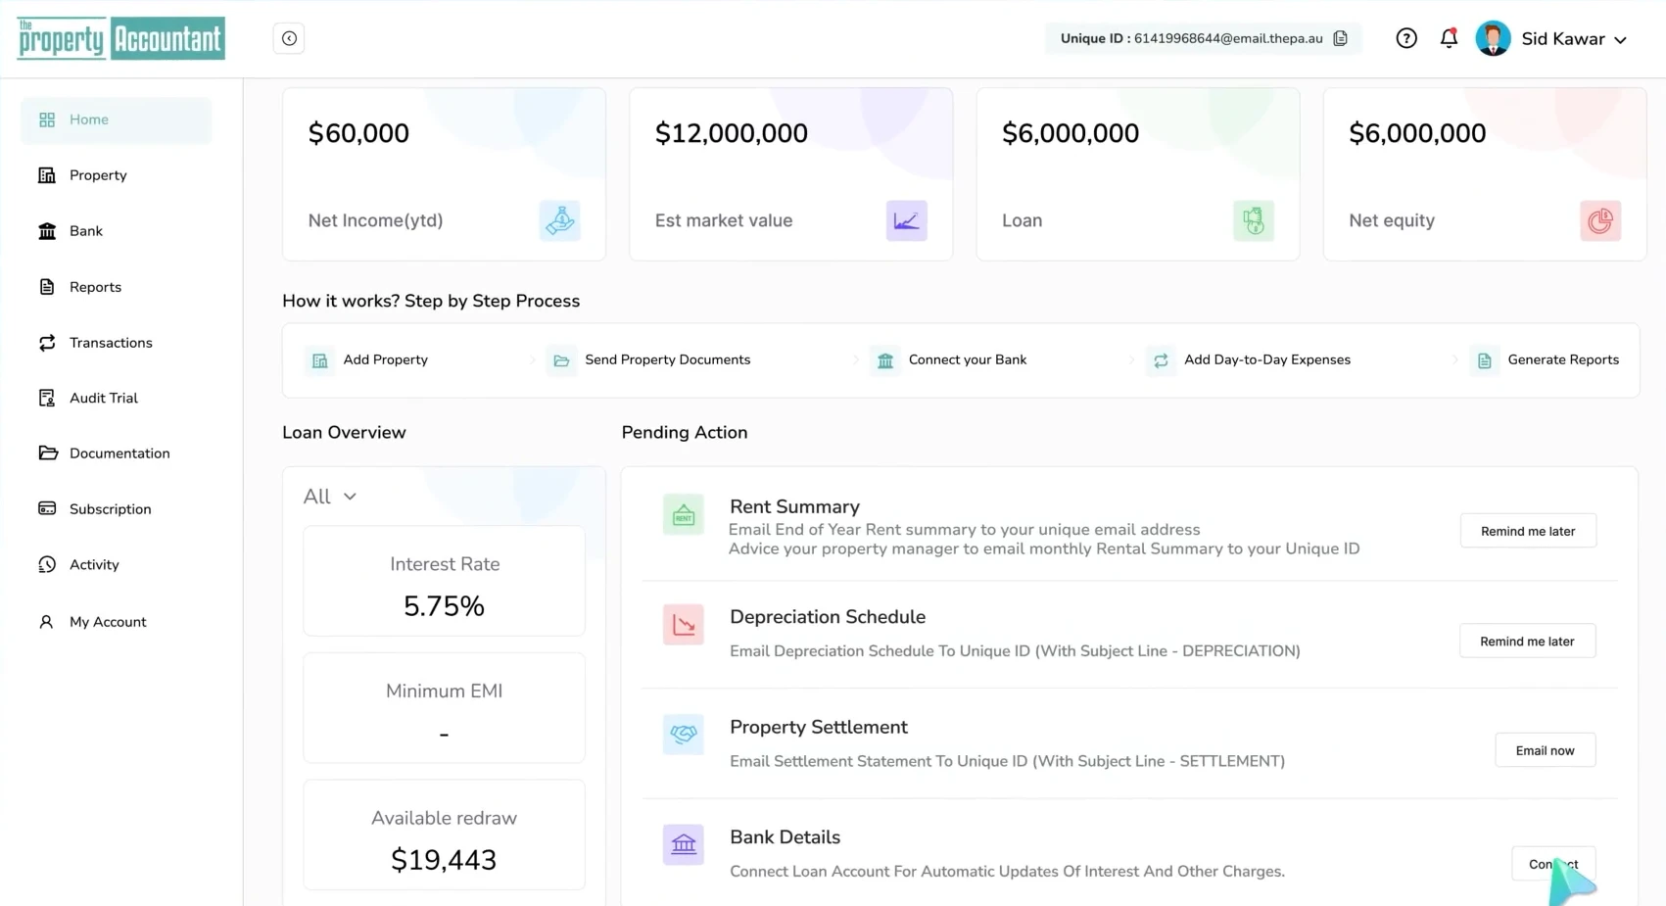Click the How it works heading
This screenshot has height=906, width=1666.
[x=431, y=302]
